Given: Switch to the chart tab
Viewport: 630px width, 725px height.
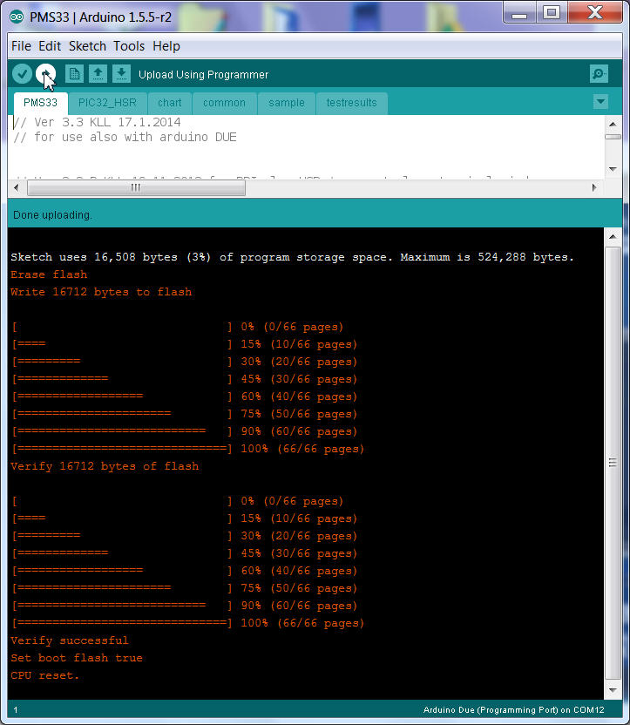Looking at the screenshot, I should [x=170, y=103].
